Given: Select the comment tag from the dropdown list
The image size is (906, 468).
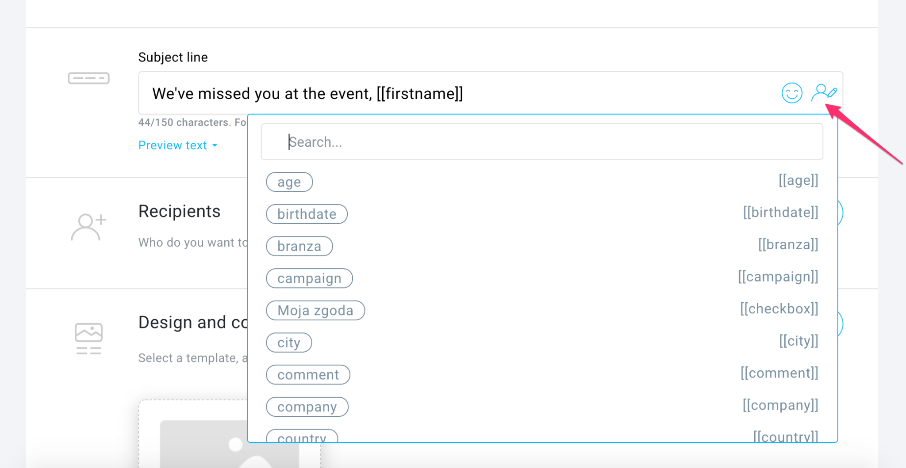Looking at the screenshot, I should pyautogui.click(x=308, y=374).
